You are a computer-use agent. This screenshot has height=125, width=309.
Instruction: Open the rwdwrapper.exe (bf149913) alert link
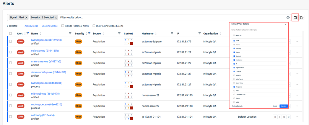46,40
